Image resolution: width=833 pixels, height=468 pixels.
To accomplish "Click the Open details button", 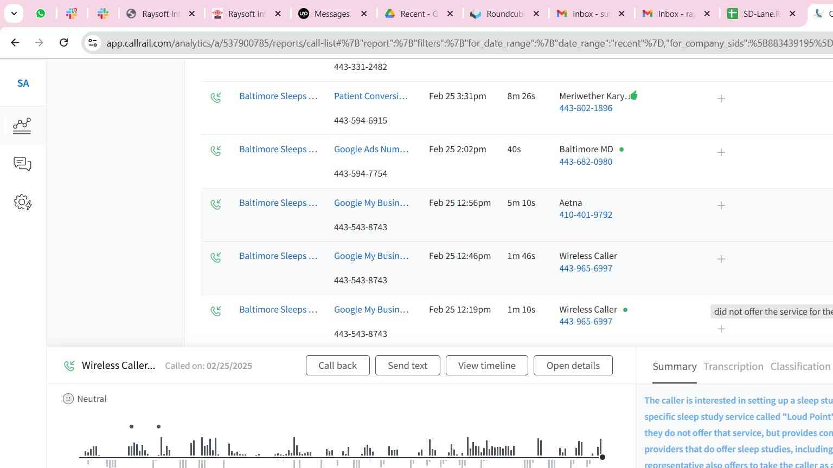I will coord(573,366).
